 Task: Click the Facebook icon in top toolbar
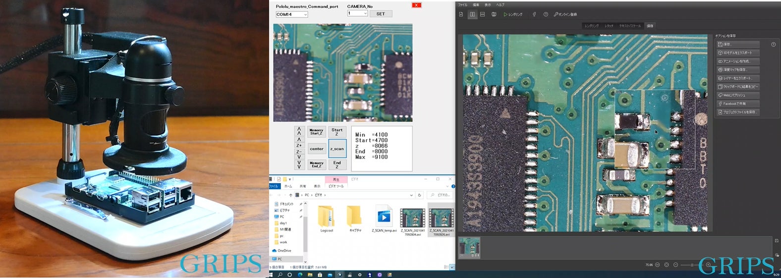(x=534, y=14)
